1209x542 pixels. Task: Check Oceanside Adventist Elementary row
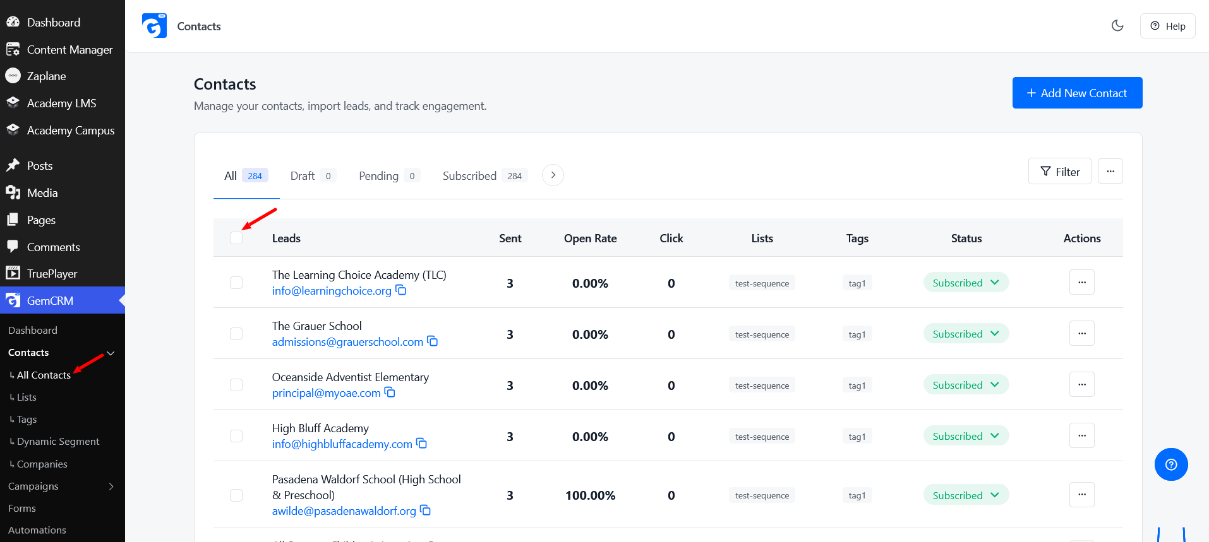pos(236,385)
